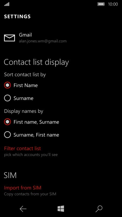The height and width of the screenshot is (217, 122).
Task: Display names as First name, Surname
Action: point(32,122)
